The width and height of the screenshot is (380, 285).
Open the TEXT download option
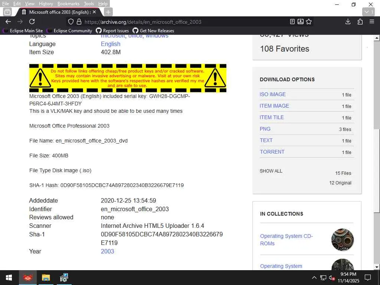[266, 140]
